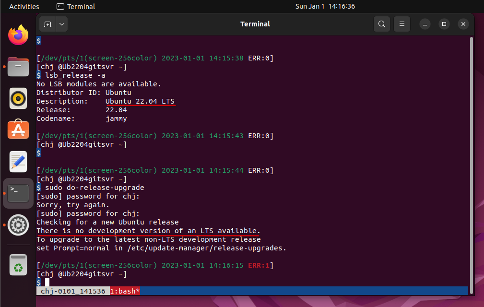Click the terminal search magnifier icon
Viewport: 484px width, 307px height.
pos(381,24)
